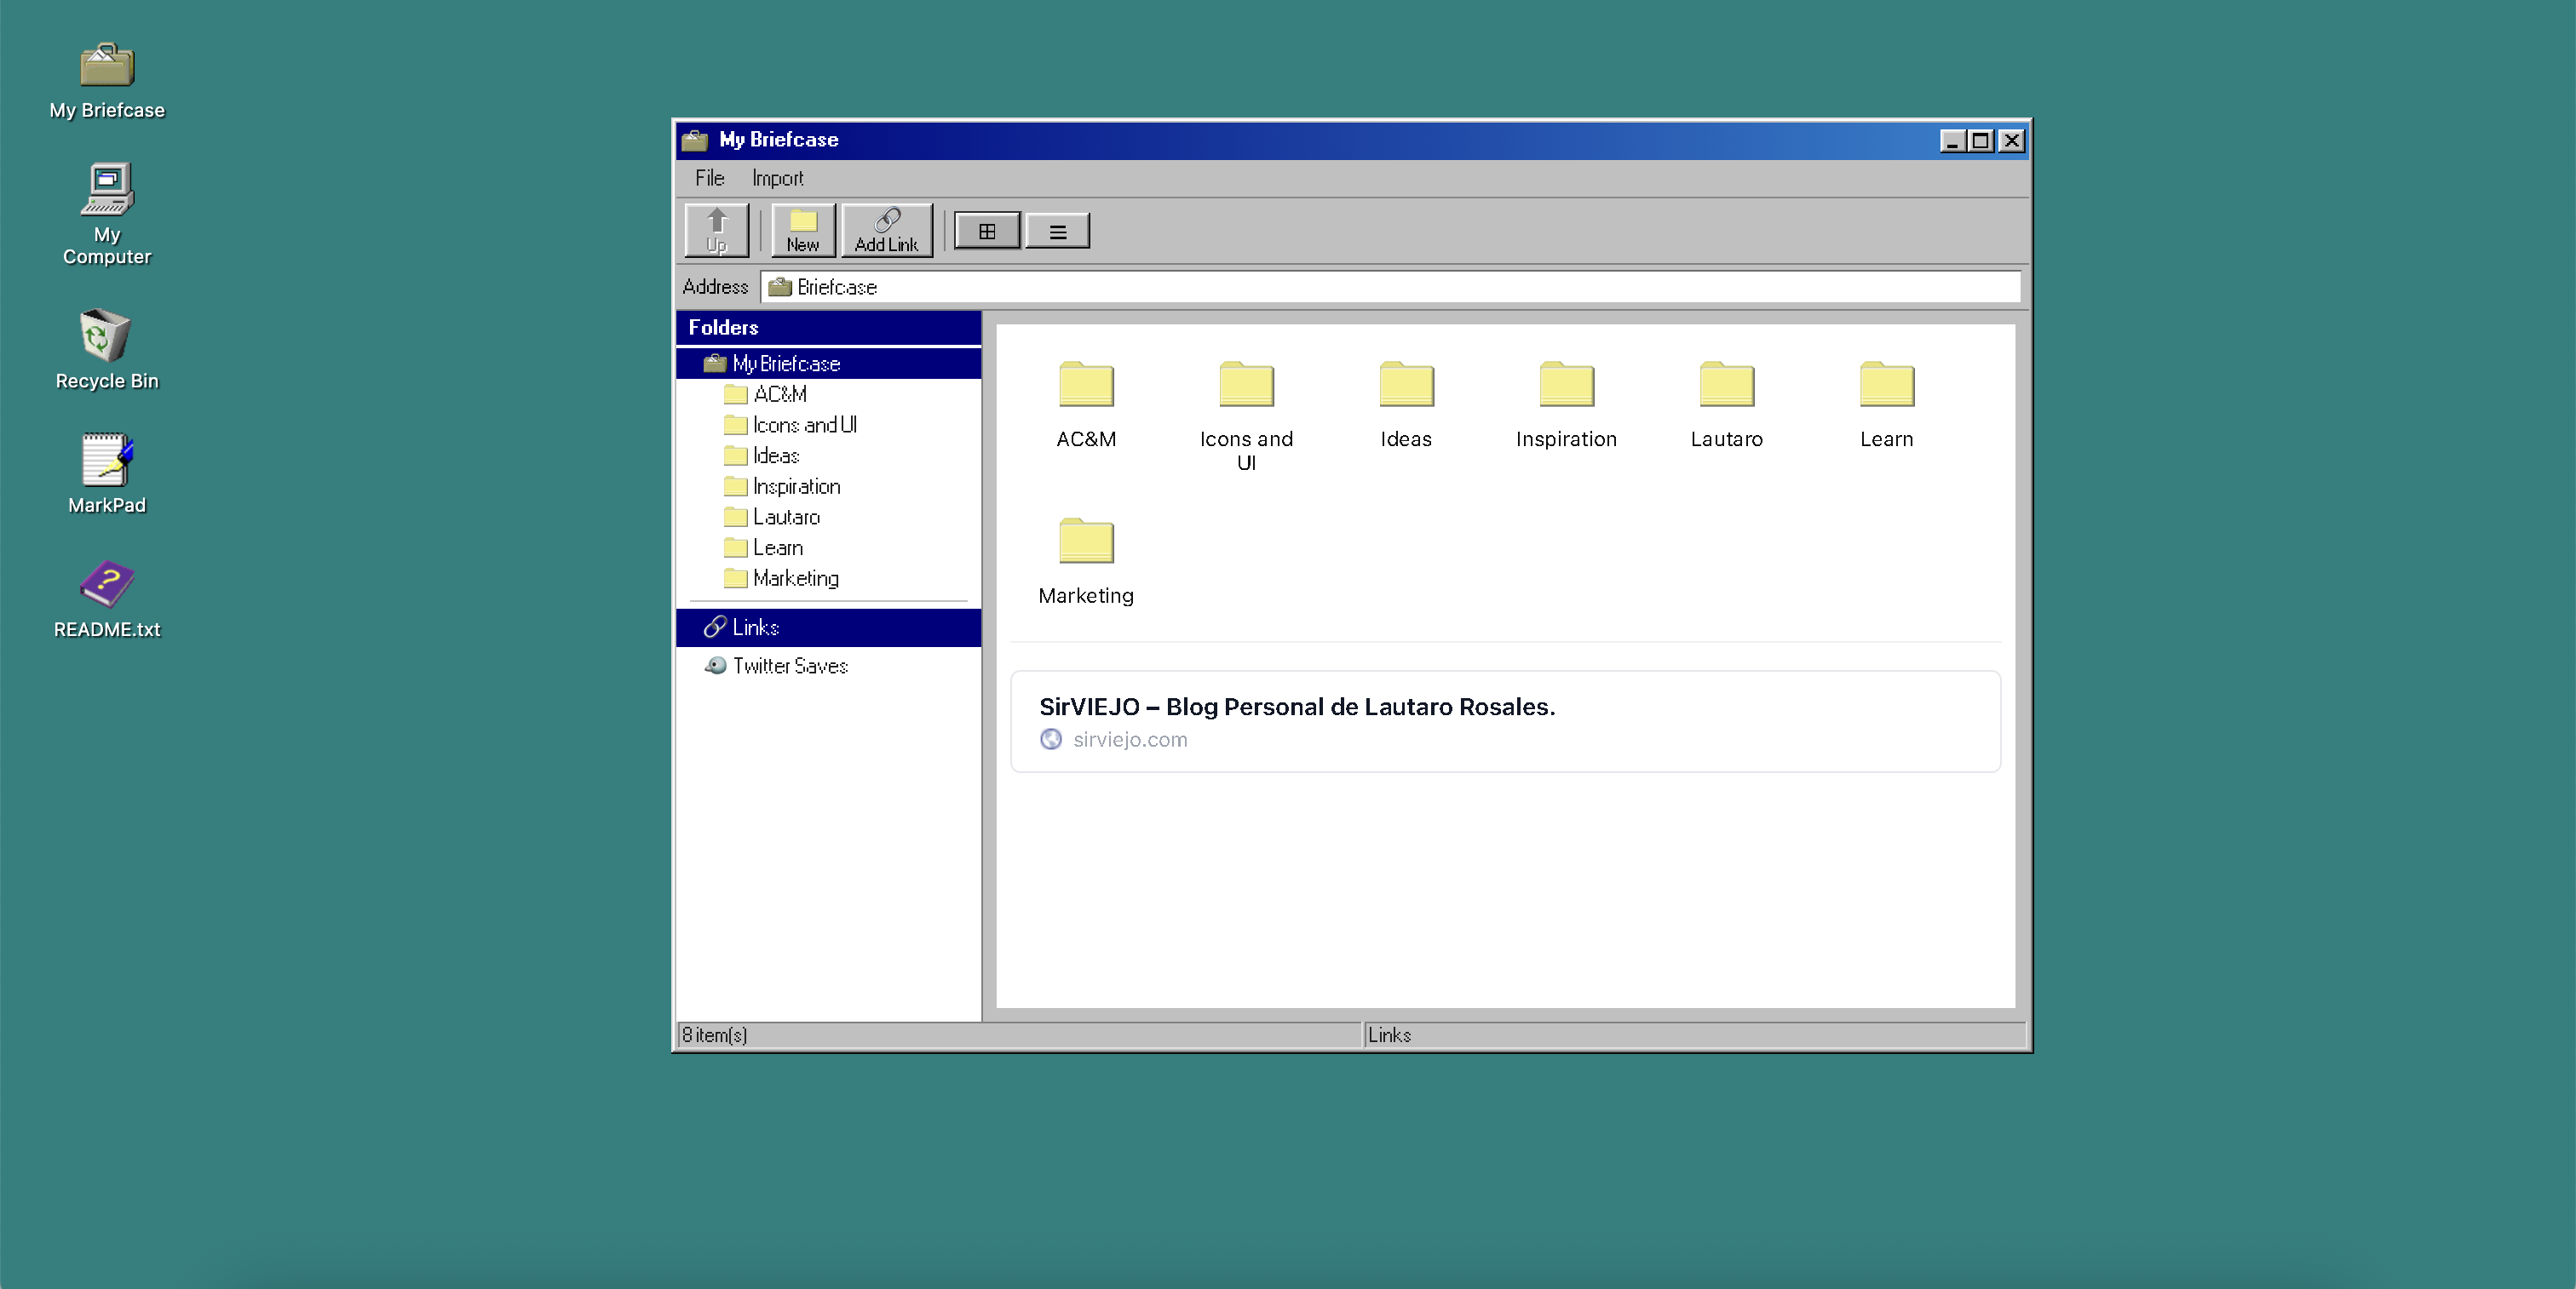The width and height of the screenshot is (2576, 1289).
Task: Create a folder with the New toolbar icon
Action: pyautogui.click(x=803, y=230)
